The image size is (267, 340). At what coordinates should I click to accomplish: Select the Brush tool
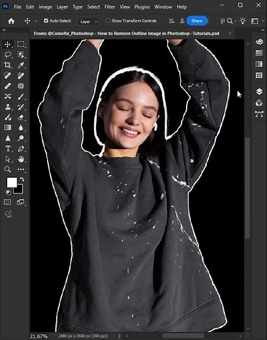[21, 96]
